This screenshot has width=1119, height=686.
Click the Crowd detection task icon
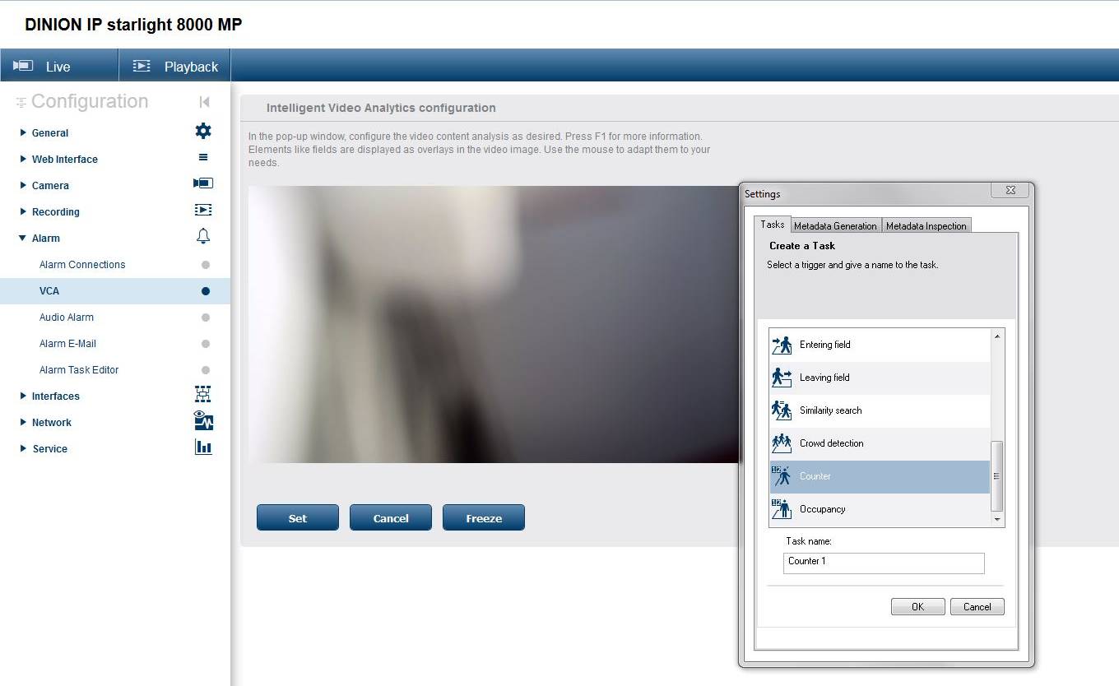click(x=782, y=443)
